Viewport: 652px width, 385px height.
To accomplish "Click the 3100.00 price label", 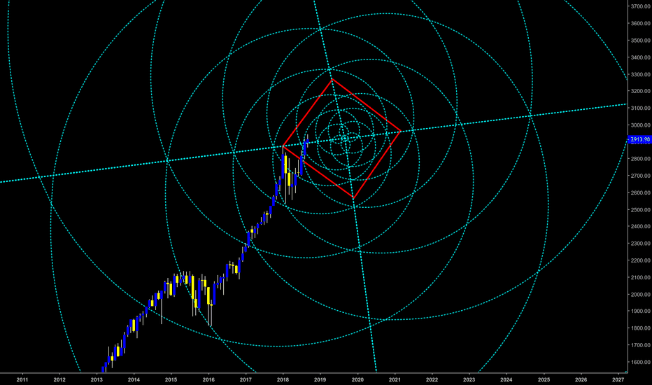I will point(640,108).
